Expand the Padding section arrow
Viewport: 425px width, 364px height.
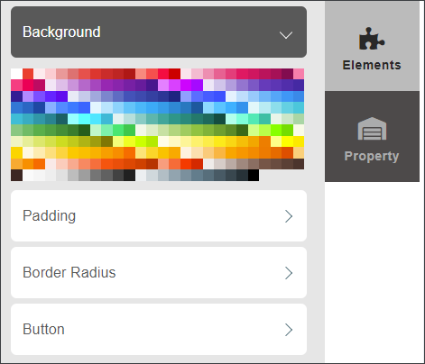289,216
